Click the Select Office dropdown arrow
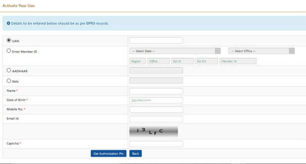The width and height of the screenshot is (306, 164). tap(292, 51)
